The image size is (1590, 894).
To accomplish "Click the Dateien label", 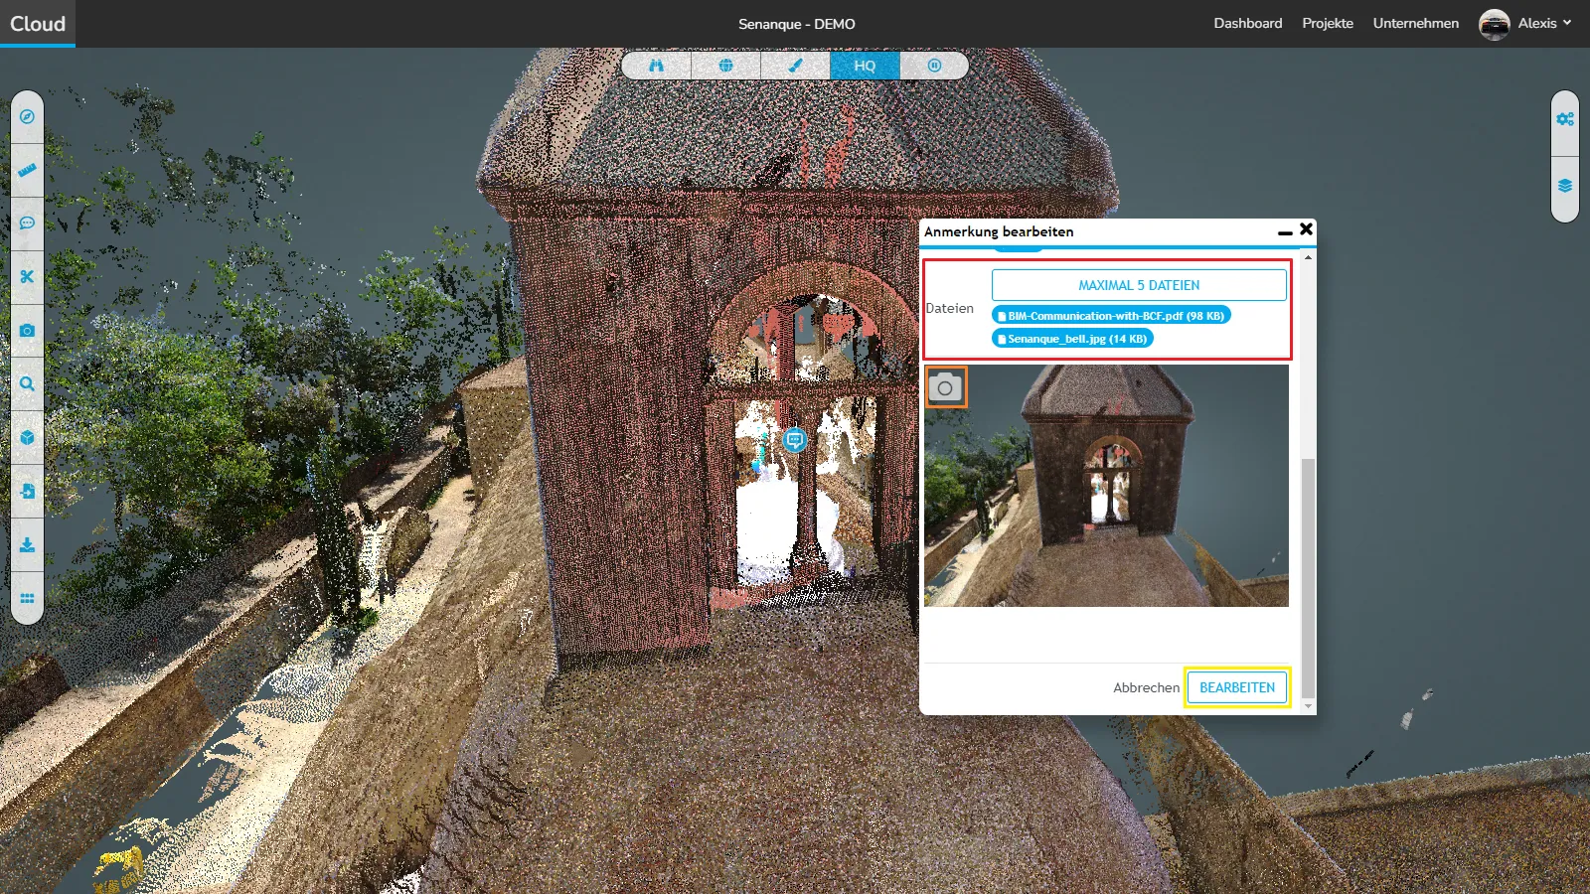I will coord(949,308).
